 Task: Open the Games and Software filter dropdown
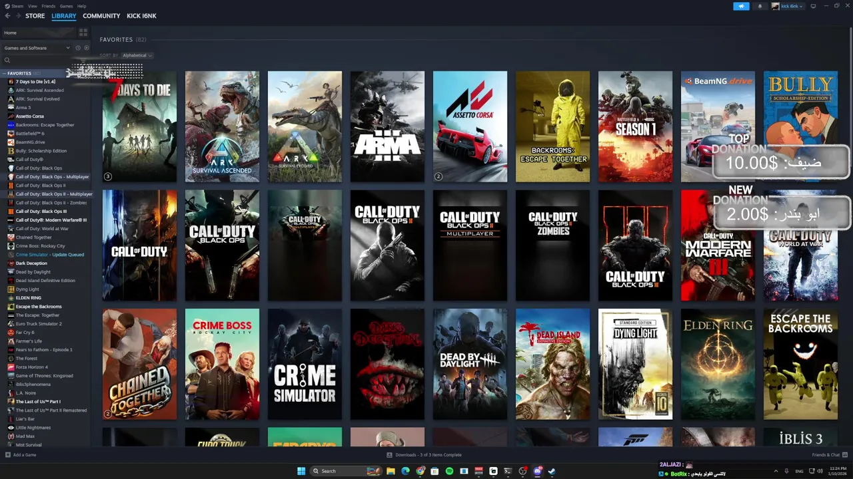37,48
